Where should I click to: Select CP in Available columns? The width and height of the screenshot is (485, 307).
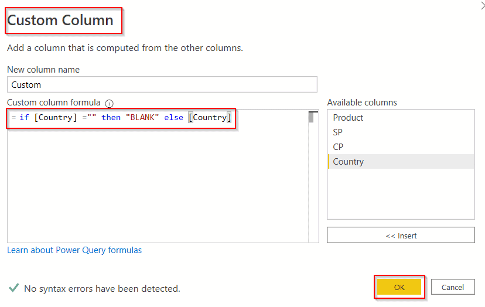coord(401,146)
